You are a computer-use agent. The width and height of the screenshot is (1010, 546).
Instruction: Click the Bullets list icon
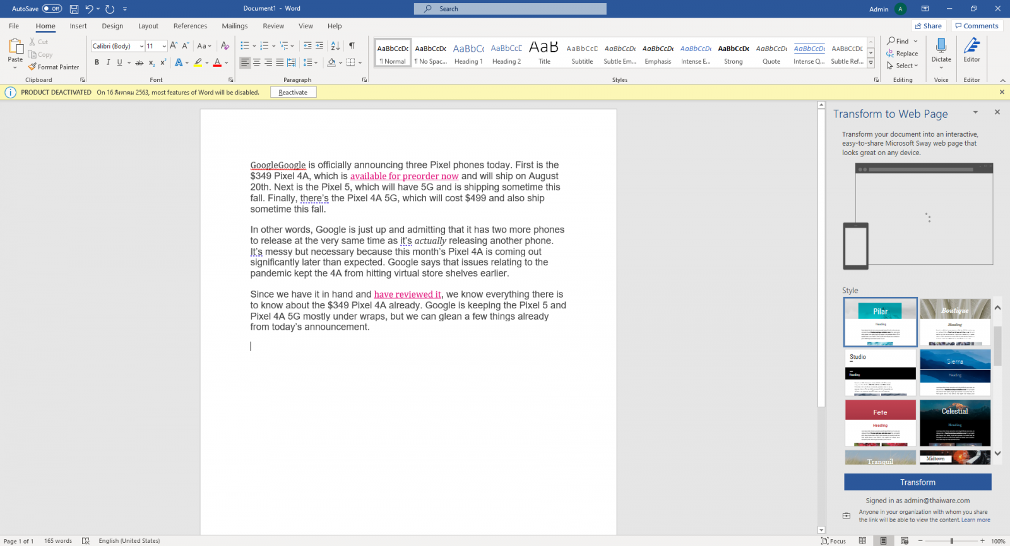tap(245, 45)
